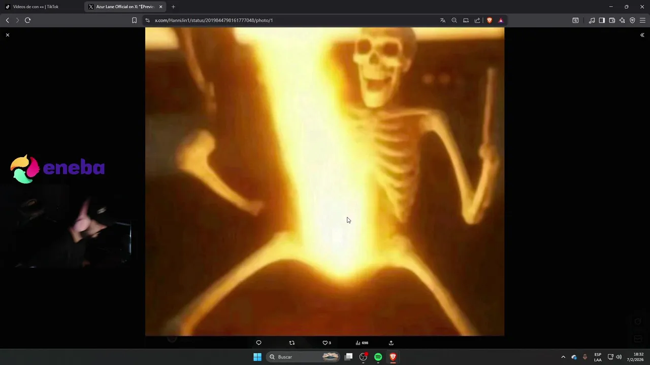
Task: Reply to the post with the comment icon
Action: pyautogui.click(x=258, y=343)
